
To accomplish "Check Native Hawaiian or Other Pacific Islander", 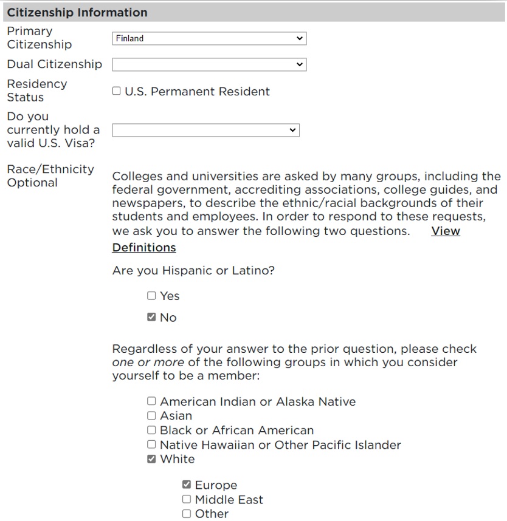I will coord(151,444).
